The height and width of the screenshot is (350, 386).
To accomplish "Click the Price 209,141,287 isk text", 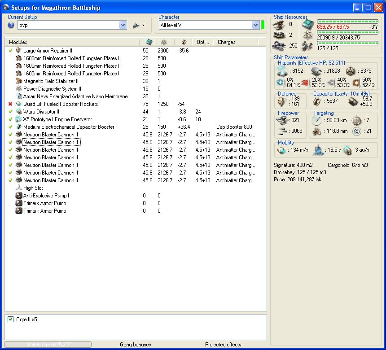I will pyautogui.click(x=298, y=179).
